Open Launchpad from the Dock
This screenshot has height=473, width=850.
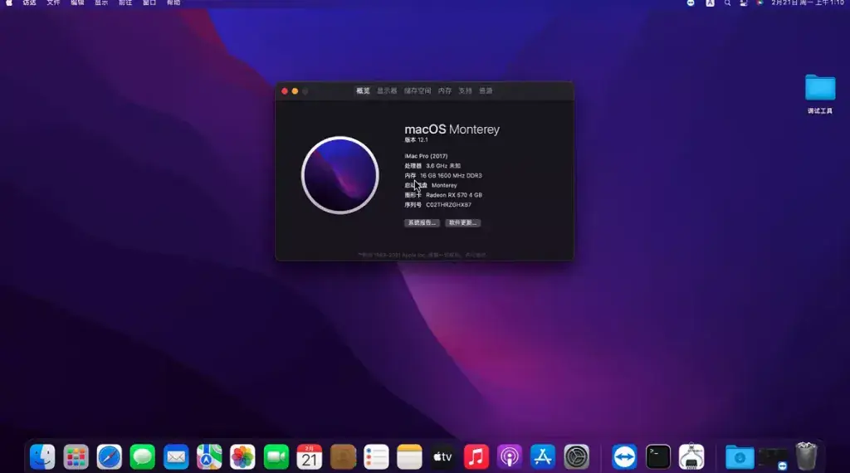click(x=76, y=456)
